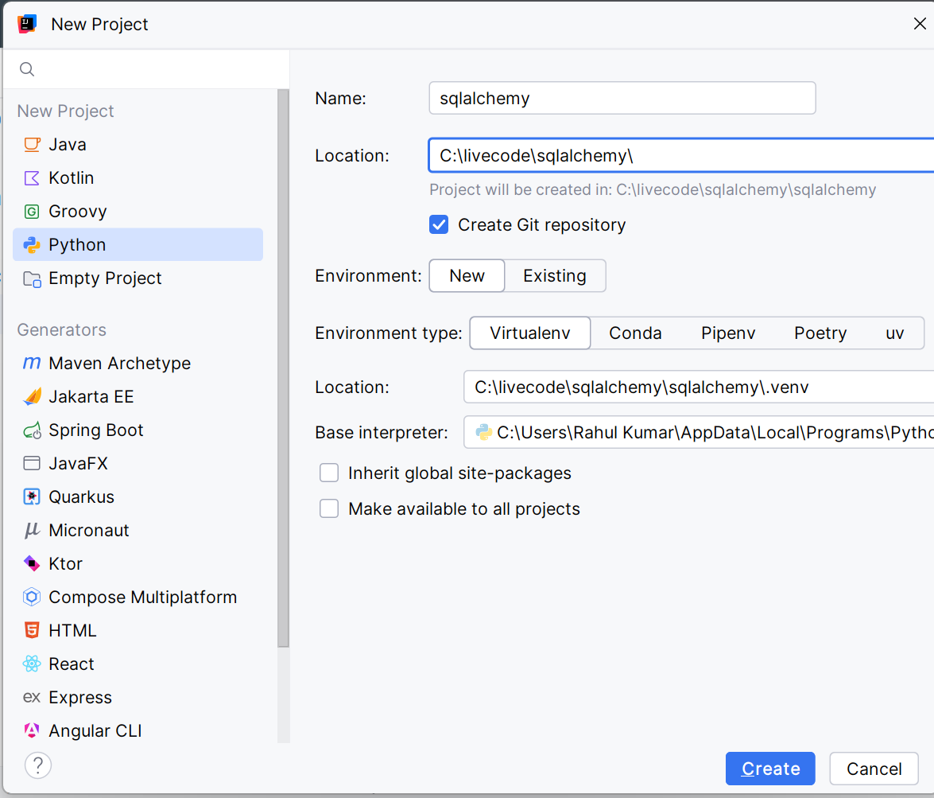Switch environment to Existing
This screenshot has height=798, width=934.
coord(555,276)
